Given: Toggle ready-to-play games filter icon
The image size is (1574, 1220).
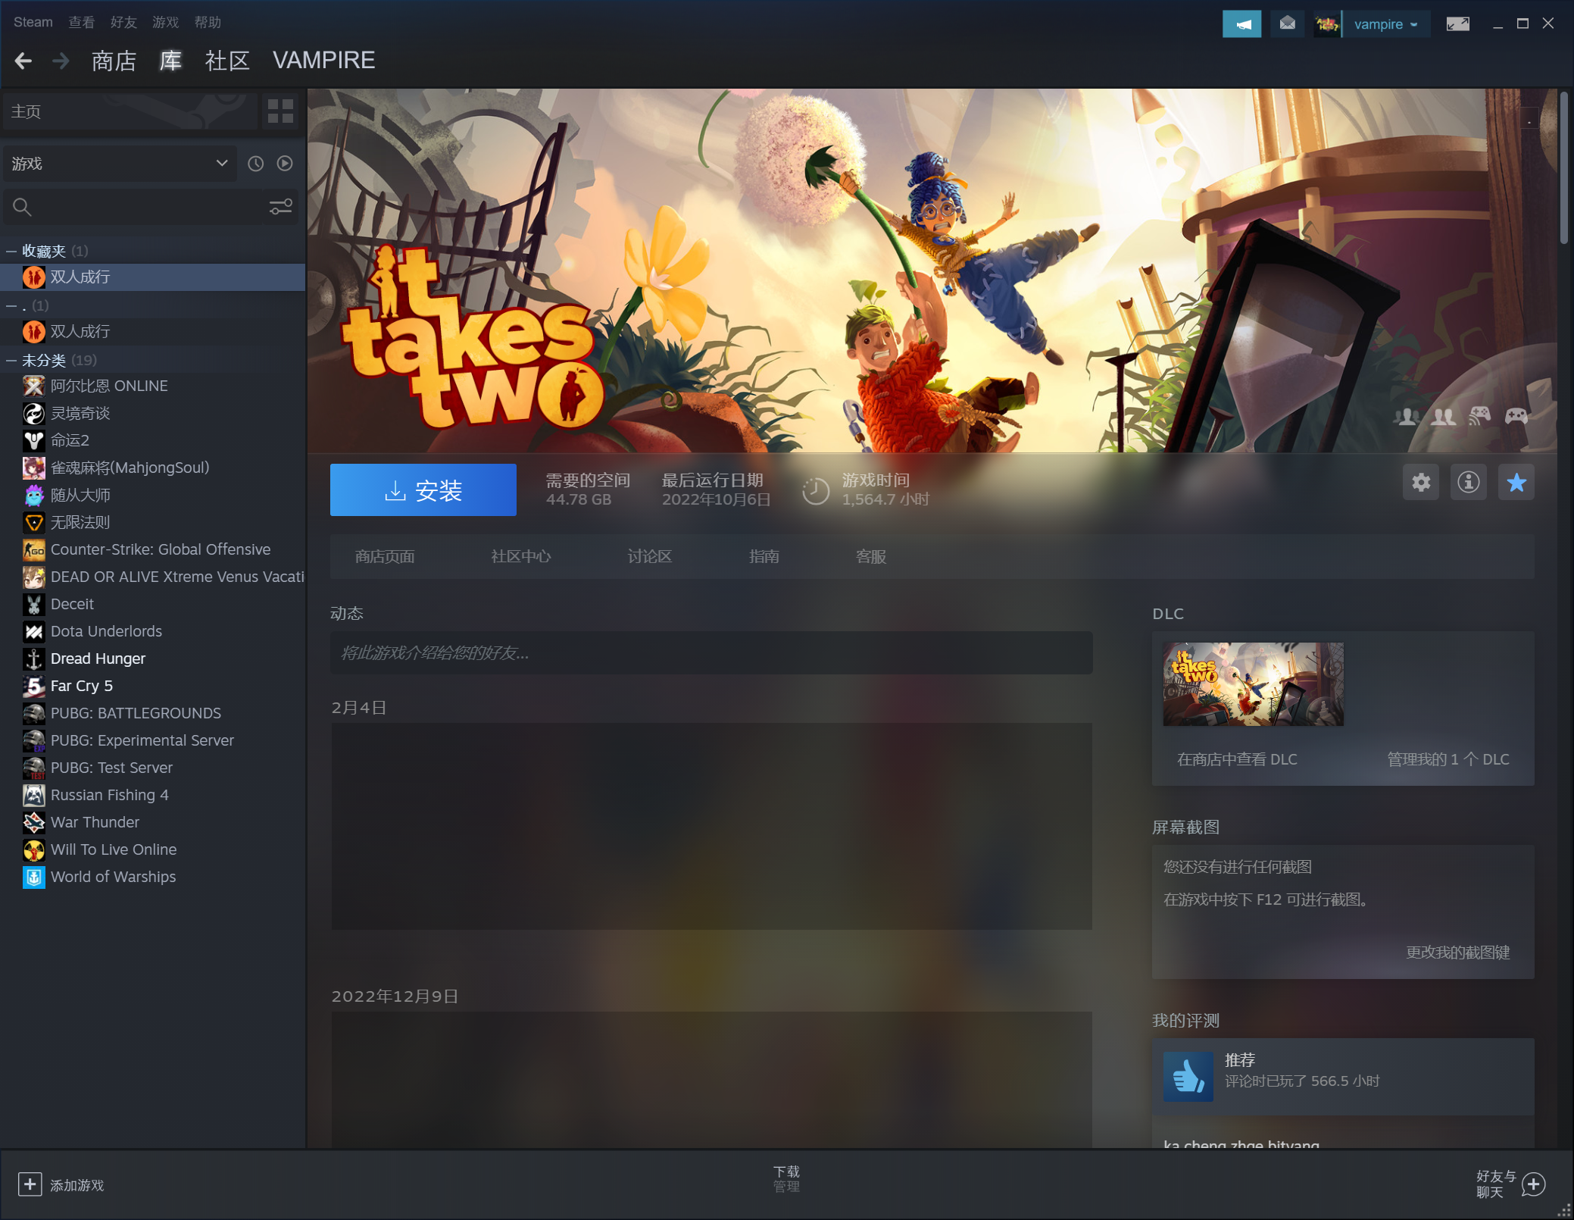Looking at the screenshot, I should tap(285, 164).
